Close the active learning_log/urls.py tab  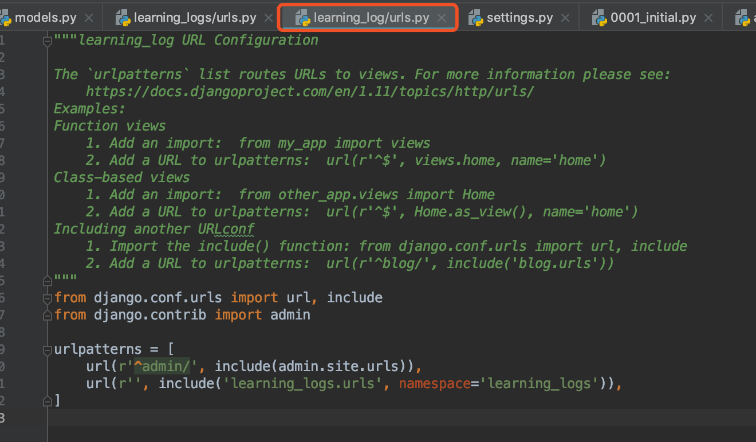tap(442, 18)
